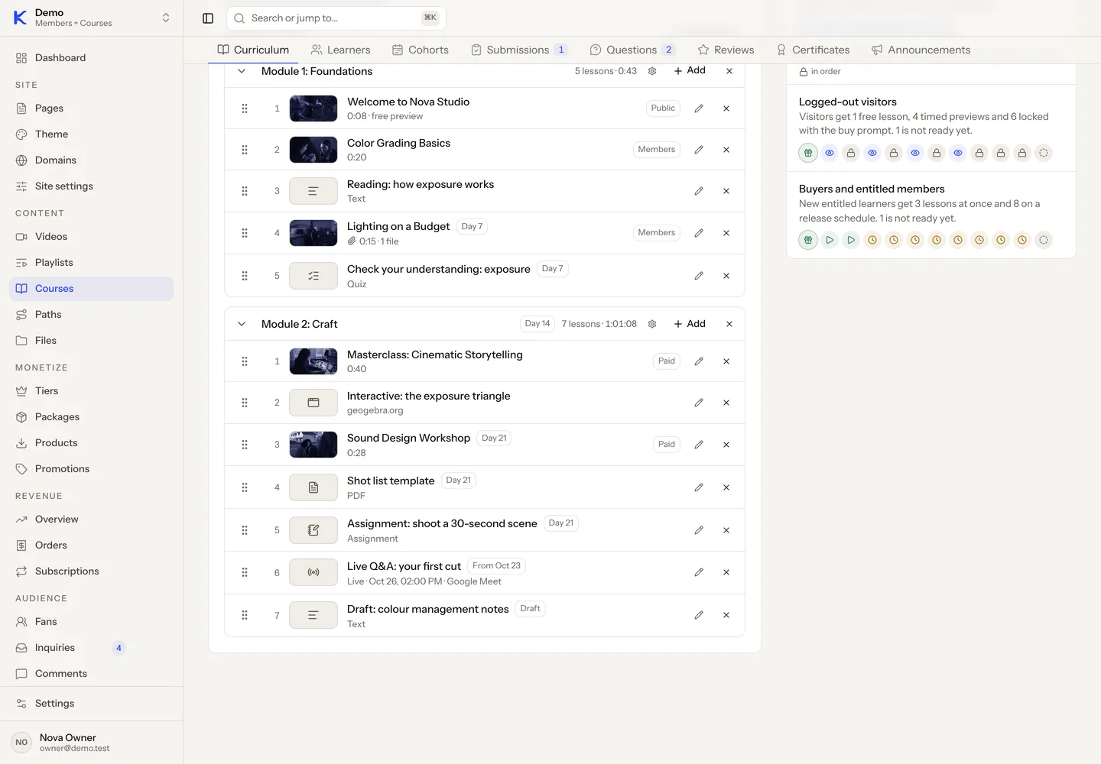Edit Assignment: shoot a 30-second scene
This screenshot has height=764, width=1101.
click(x=699, y=530)
